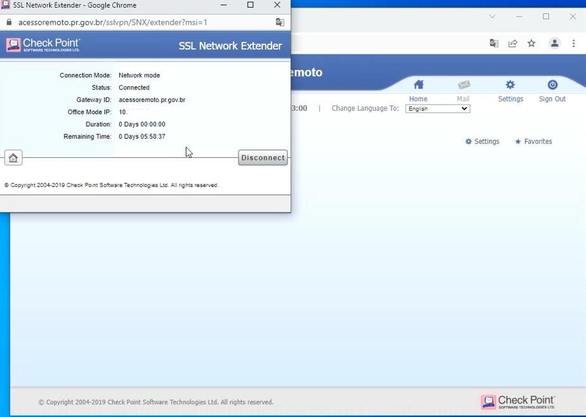Click the share page icon in Chrome

pyautogui.click(x=512, y=43)
